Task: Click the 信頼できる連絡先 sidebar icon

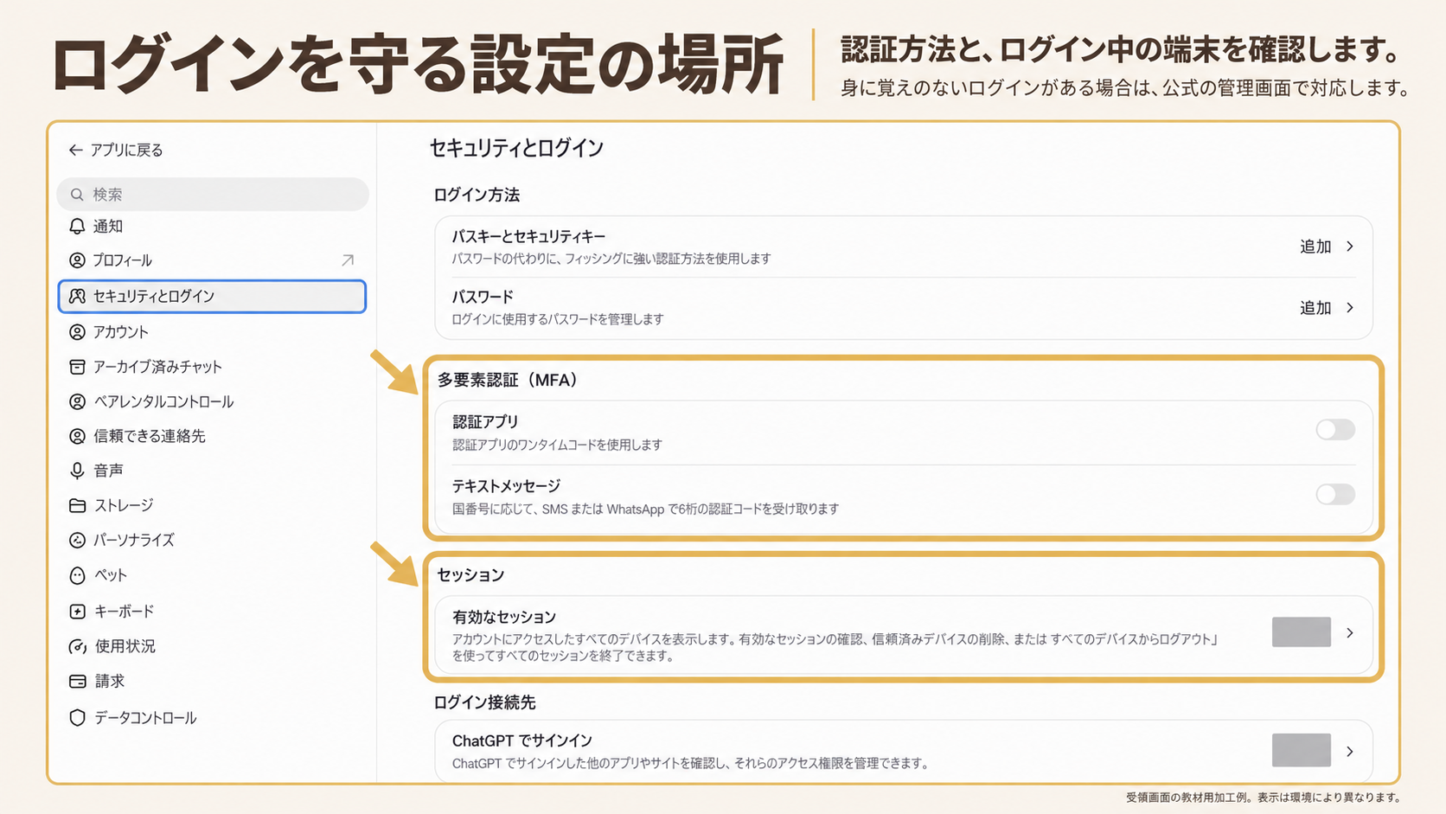Action: point(77,436)
